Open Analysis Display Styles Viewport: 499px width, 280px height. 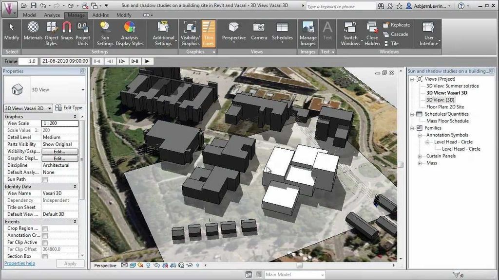[130, 34]
